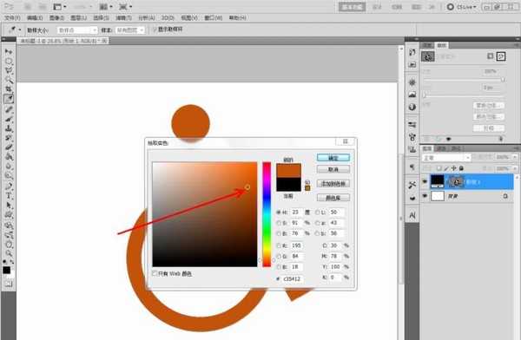The height and width of the screenshot is (340, 521).
Task: Expand the sample layers dropdown in options bar
Action: [x=130, y=30]
